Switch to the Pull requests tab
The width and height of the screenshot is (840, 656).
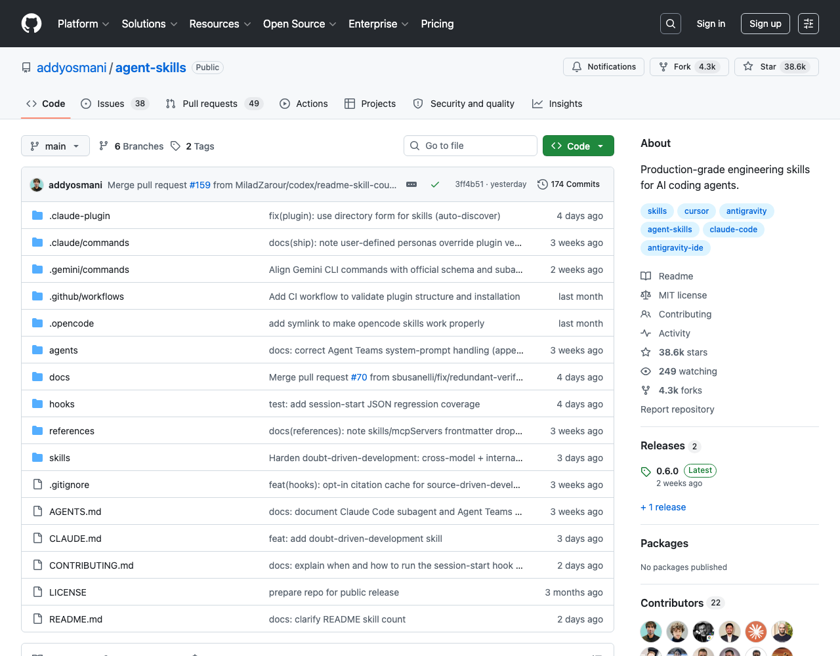click(x=213, y=104)
